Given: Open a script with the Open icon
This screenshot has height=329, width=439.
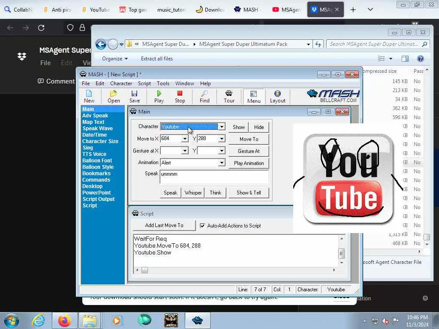Looking at the screenshot, I should [x=113, y=96].
